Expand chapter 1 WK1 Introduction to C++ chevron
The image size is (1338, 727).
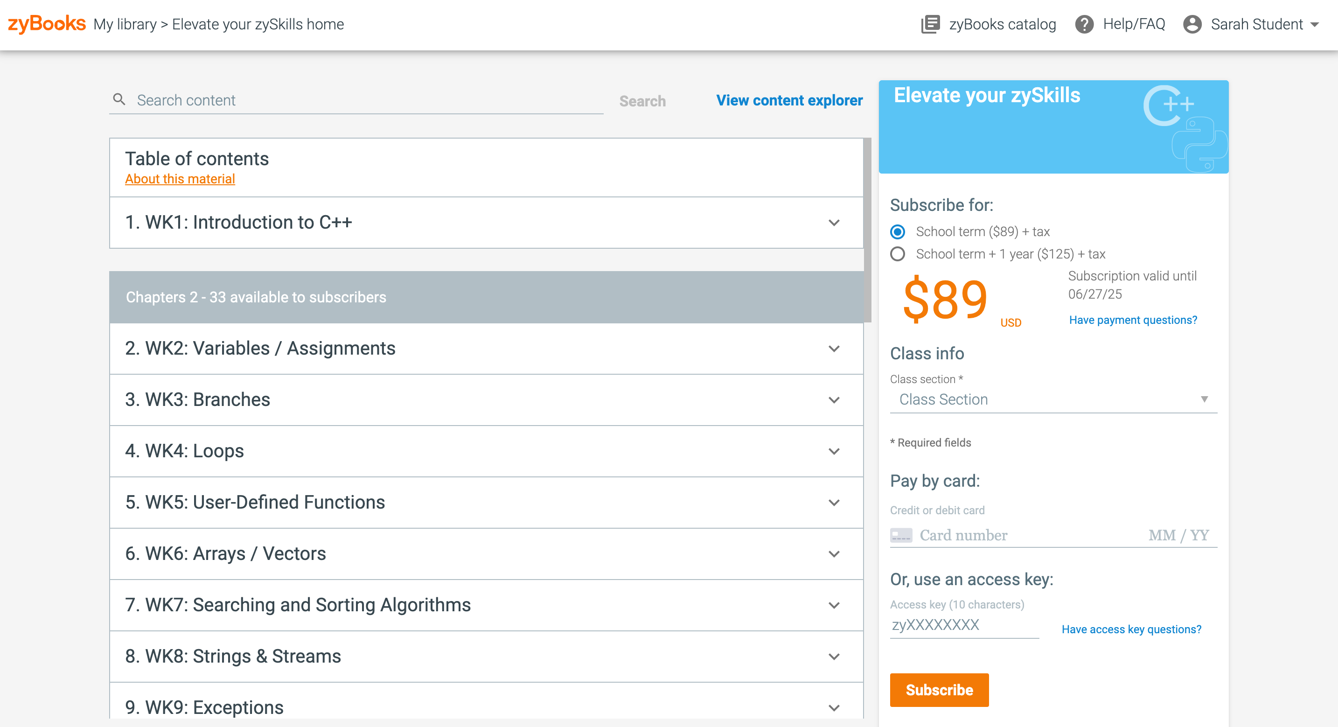pos(834,223)
